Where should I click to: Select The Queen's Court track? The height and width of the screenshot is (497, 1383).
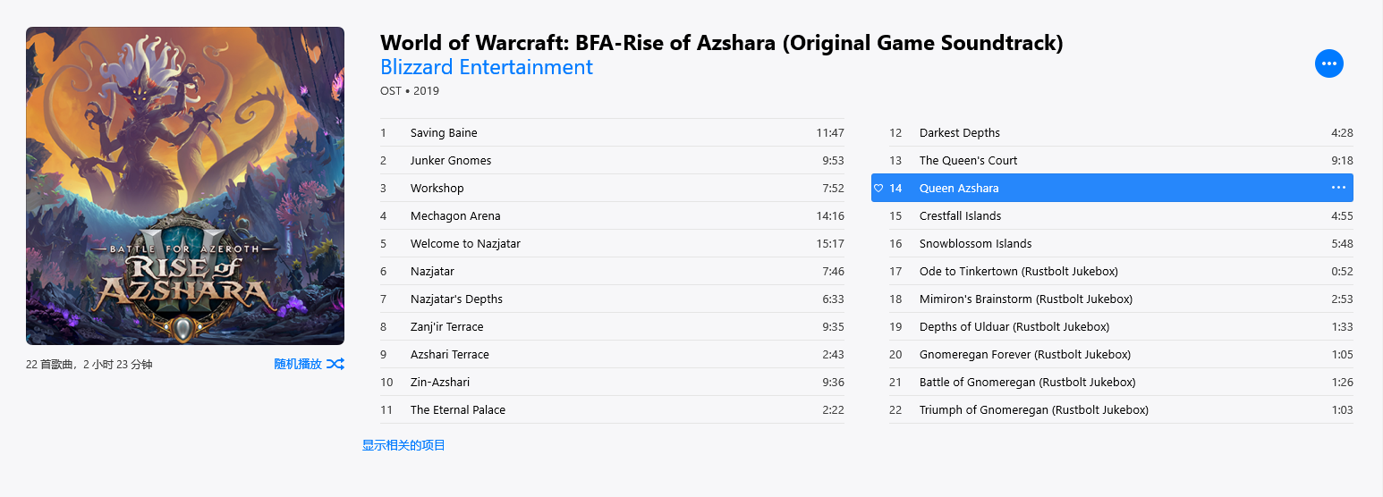968,161
